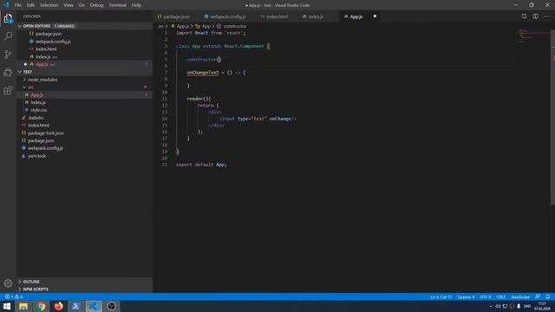Image resolution: width=555 pixels, height=312 pixels.
Task: Open the Explorer view in activity bar
Action: click(x=8, y=19)
